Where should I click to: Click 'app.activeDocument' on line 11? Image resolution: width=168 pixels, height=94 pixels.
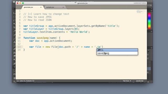click(57, 41)
